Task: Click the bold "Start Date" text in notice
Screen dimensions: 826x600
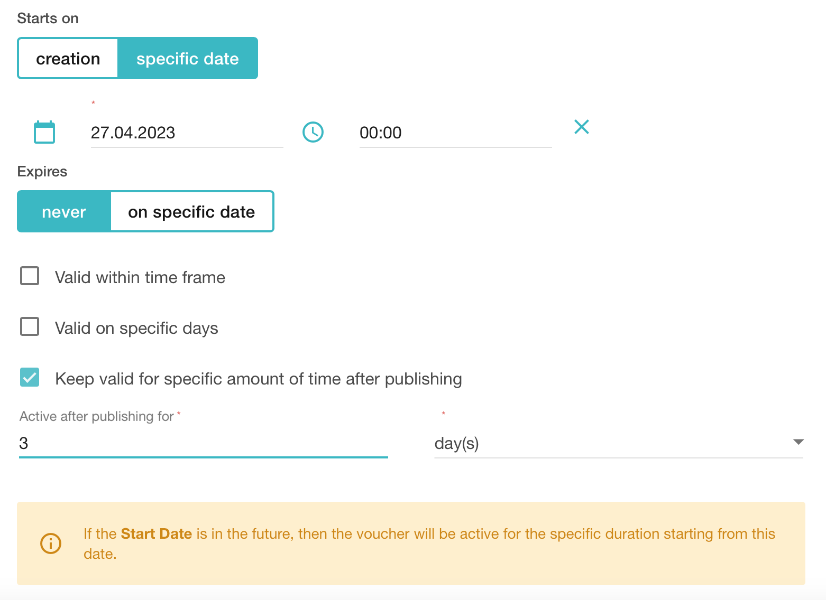Action: pyautogui.click(x=156, y=534)
